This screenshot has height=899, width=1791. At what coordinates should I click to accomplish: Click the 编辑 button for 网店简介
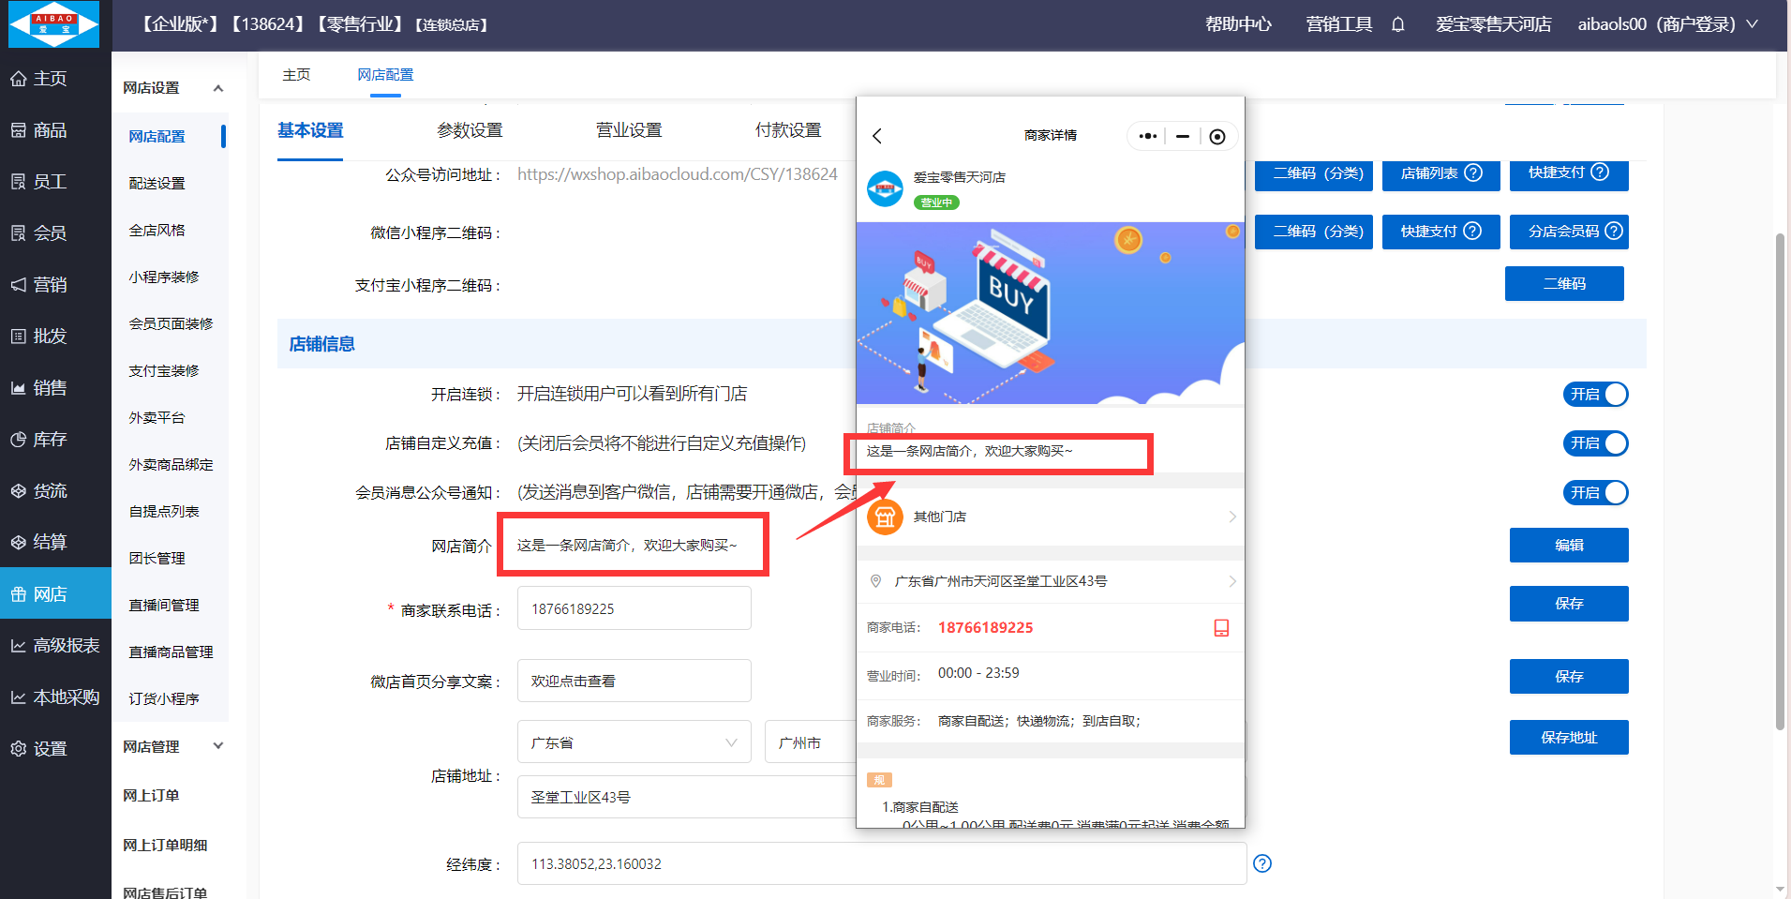click(1568, 546)
